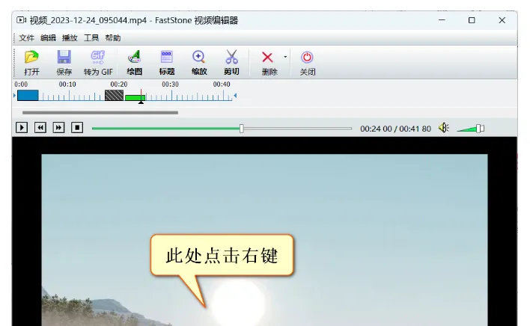Open the 缩放 zoom tool
This screenshot has width=530, height=326.
click(199, 63)
